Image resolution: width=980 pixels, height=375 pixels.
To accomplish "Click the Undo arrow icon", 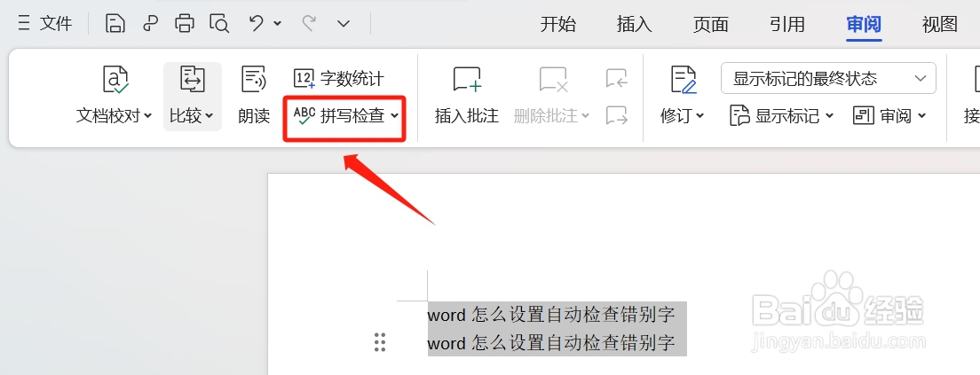I will tap(257, 24).
